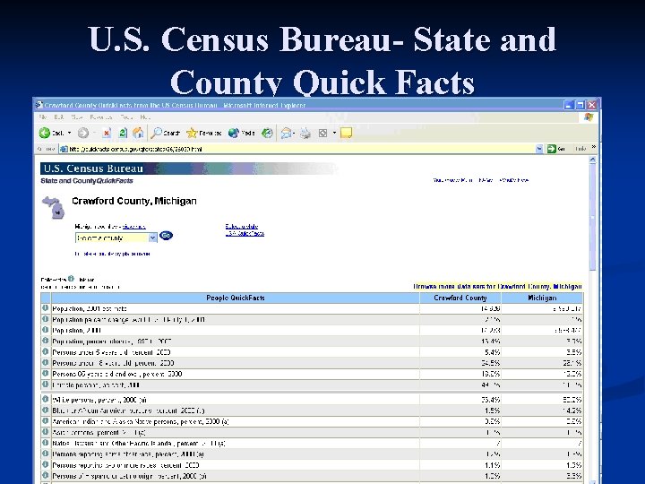Viewport: 645px width, 484px height.
Task: Click the Forward arrow button in toolbar
Action: click(83, 133)
